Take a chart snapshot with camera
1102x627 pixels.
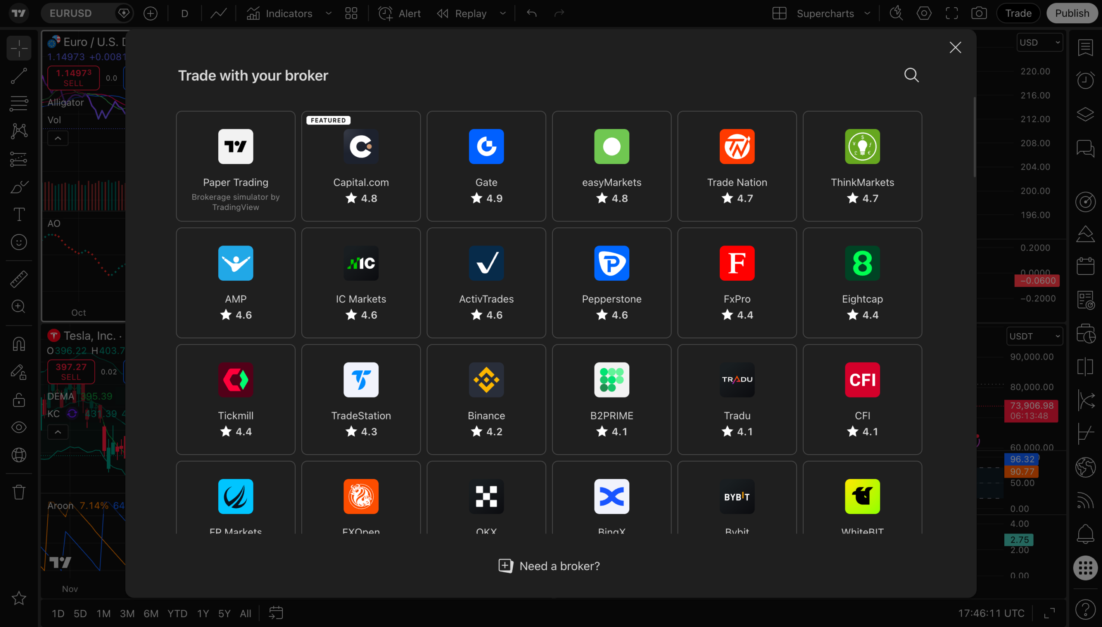979,13
